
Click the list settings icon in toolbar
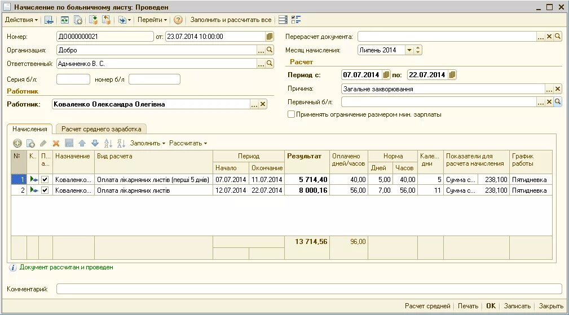(283, 20)
